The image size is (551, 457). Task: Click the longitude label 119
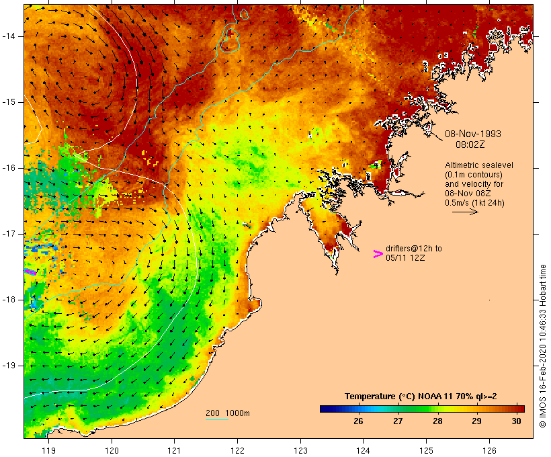click(48, 451)
